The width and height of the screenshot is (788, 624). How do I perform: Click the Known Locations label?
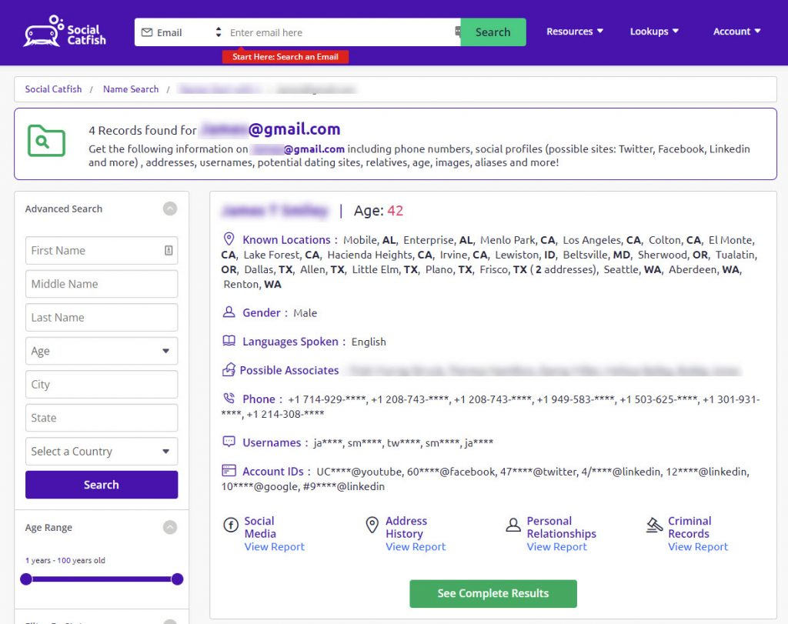click(286, 239)
